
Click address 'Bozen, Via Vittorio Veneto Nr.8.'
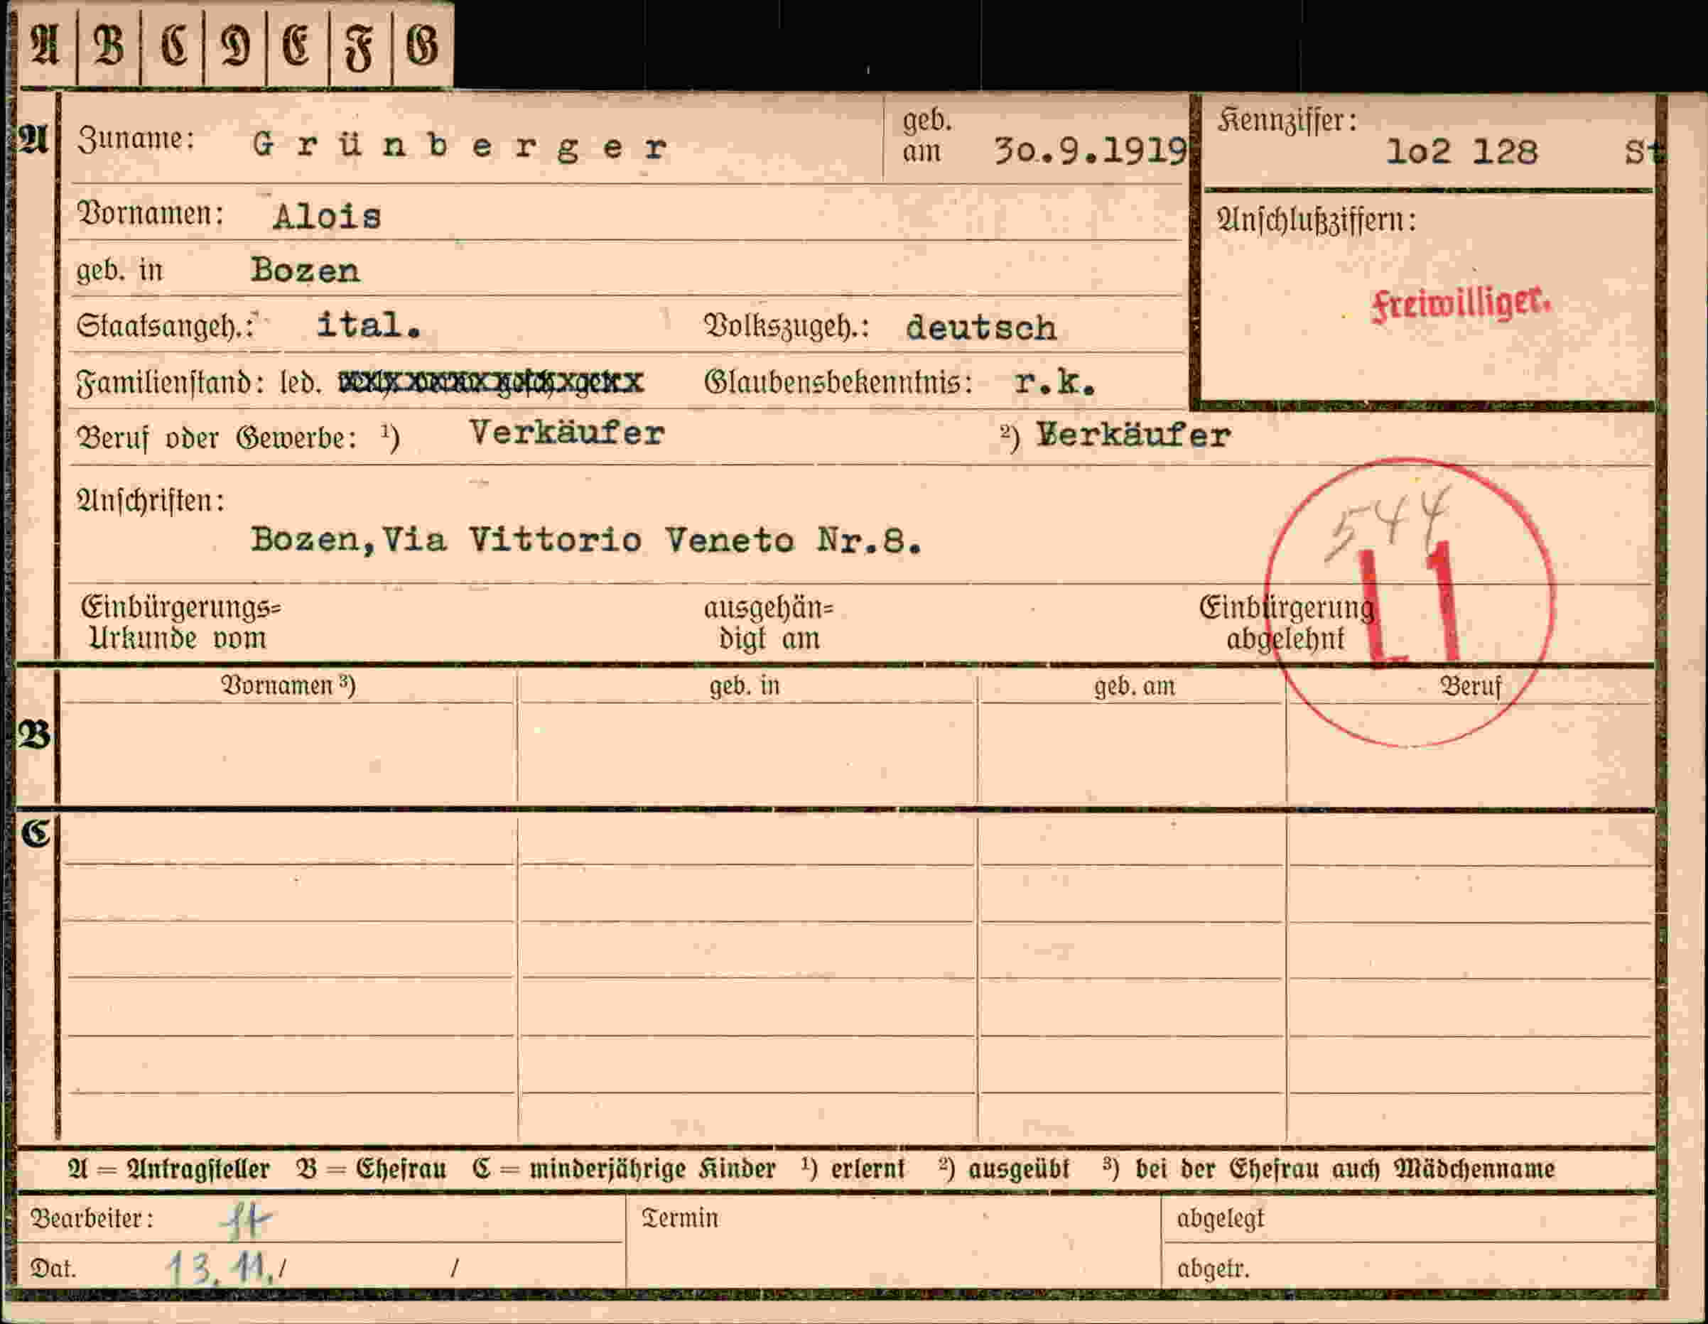585,541
